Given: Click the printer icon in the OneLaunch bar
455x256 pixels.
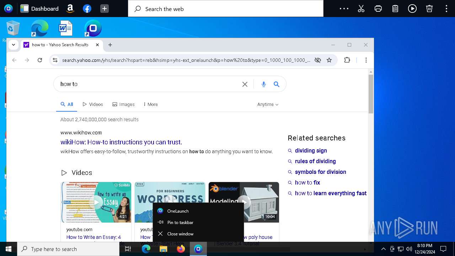Looking at the screenshot, I should (378, 9).
